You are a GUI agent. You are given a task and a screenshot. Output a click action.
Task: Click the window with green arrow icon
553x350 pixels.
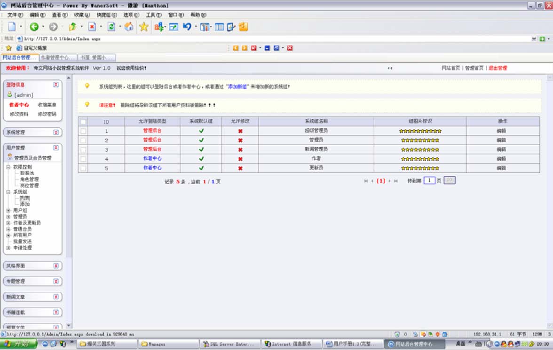point(174,27)
